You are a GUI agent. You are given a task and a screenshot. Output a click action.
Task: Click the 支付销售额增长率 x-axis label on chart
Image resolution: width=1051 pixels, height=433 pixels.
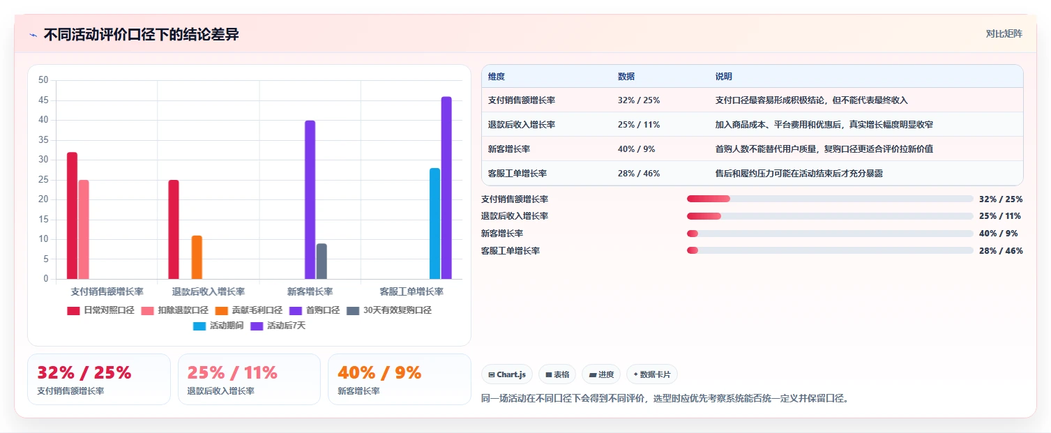(107, 291)
